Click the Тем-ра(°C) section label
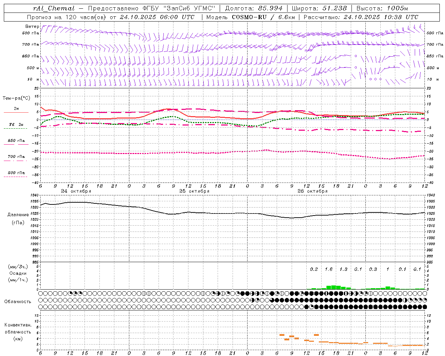The image size is (445, 356). 16,98
